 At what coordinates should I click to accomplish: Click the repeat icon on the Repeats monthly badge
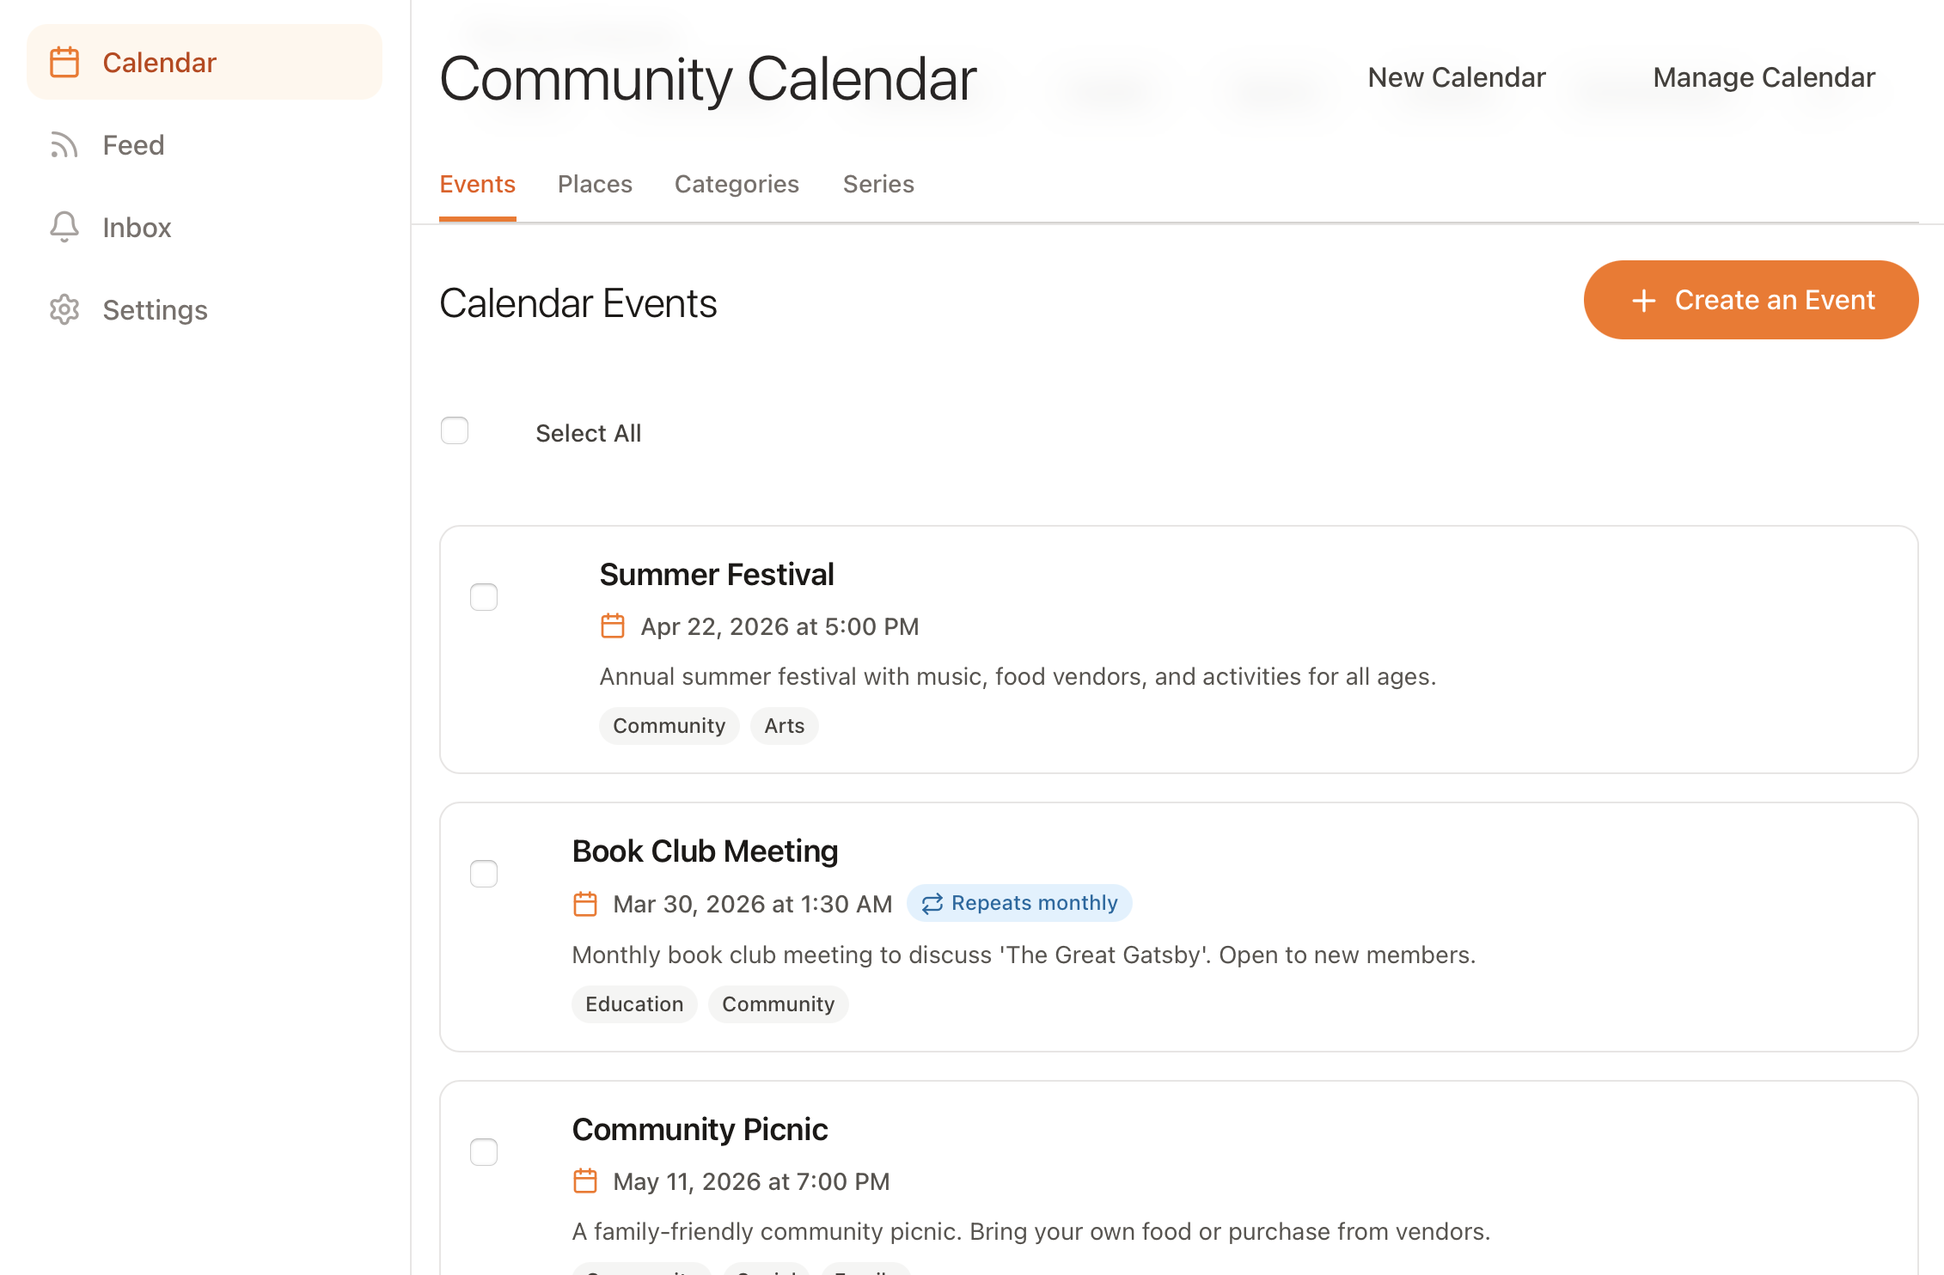932,903
